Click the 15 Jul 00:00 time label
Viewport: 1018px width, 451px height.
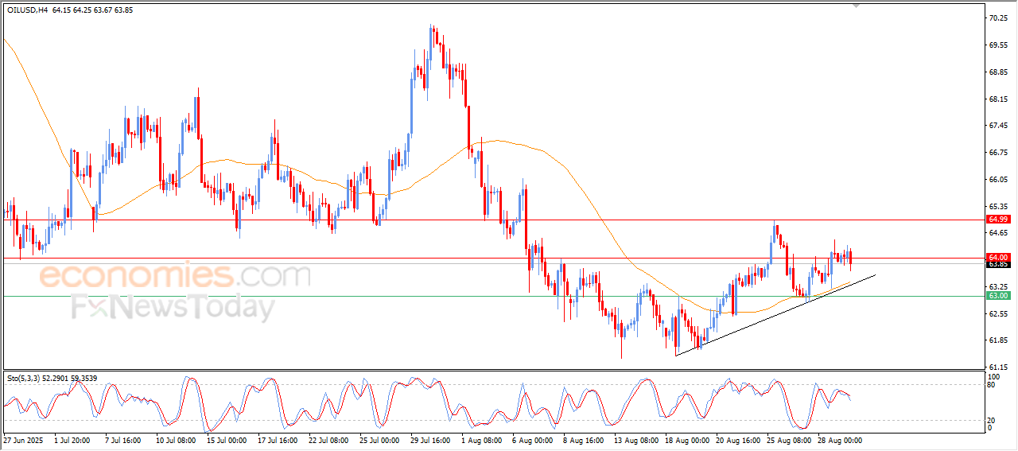(227, 440)
